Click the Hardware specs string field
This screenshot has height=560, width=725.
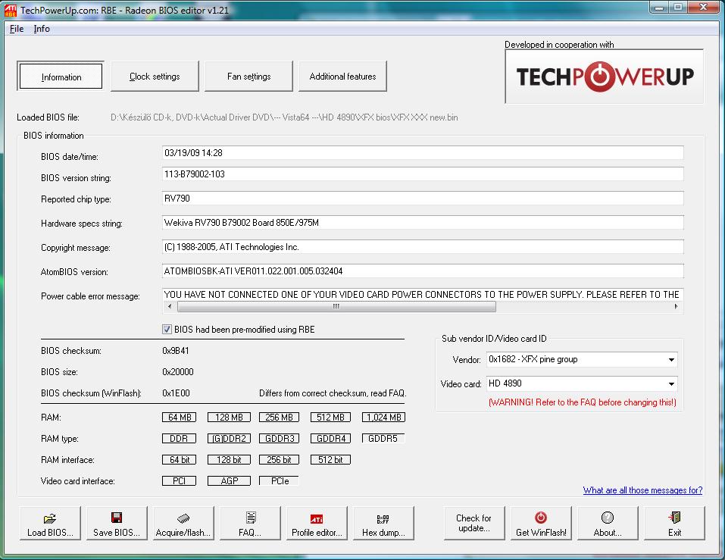coord(423,223)
